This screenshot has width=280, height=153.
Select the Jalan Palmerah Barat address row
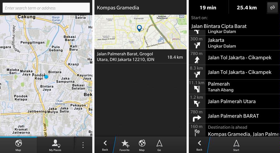click(x=141, y=57)
